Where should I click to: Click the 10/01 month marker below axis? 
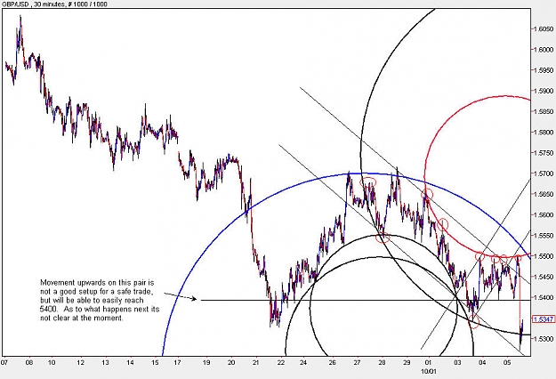point(429,371)
